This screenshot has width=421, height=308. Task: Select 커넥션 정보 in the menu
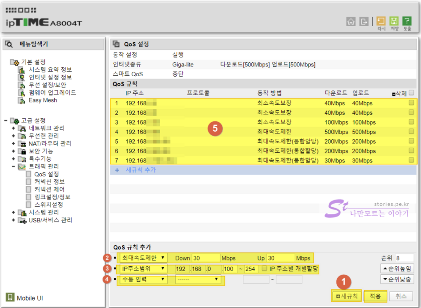tap(47, 182)
